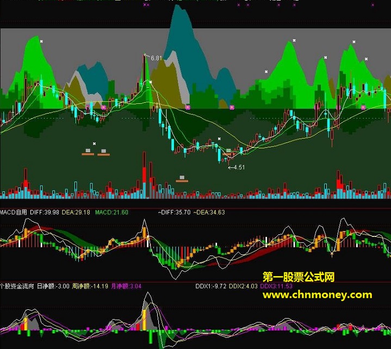391x349 pixels.
Task: Select the DEA:29.18 readout
Action: 76,212
